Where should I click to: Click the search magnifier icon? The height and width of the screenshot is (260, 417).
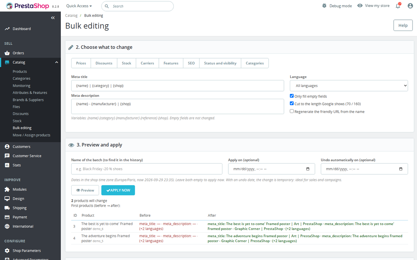tap(107, 6)
